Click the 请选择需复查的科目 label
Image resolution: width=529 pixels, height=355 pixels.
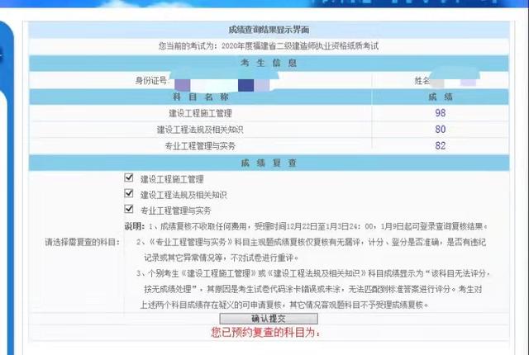pyautogui.click(x=83, y=242)
